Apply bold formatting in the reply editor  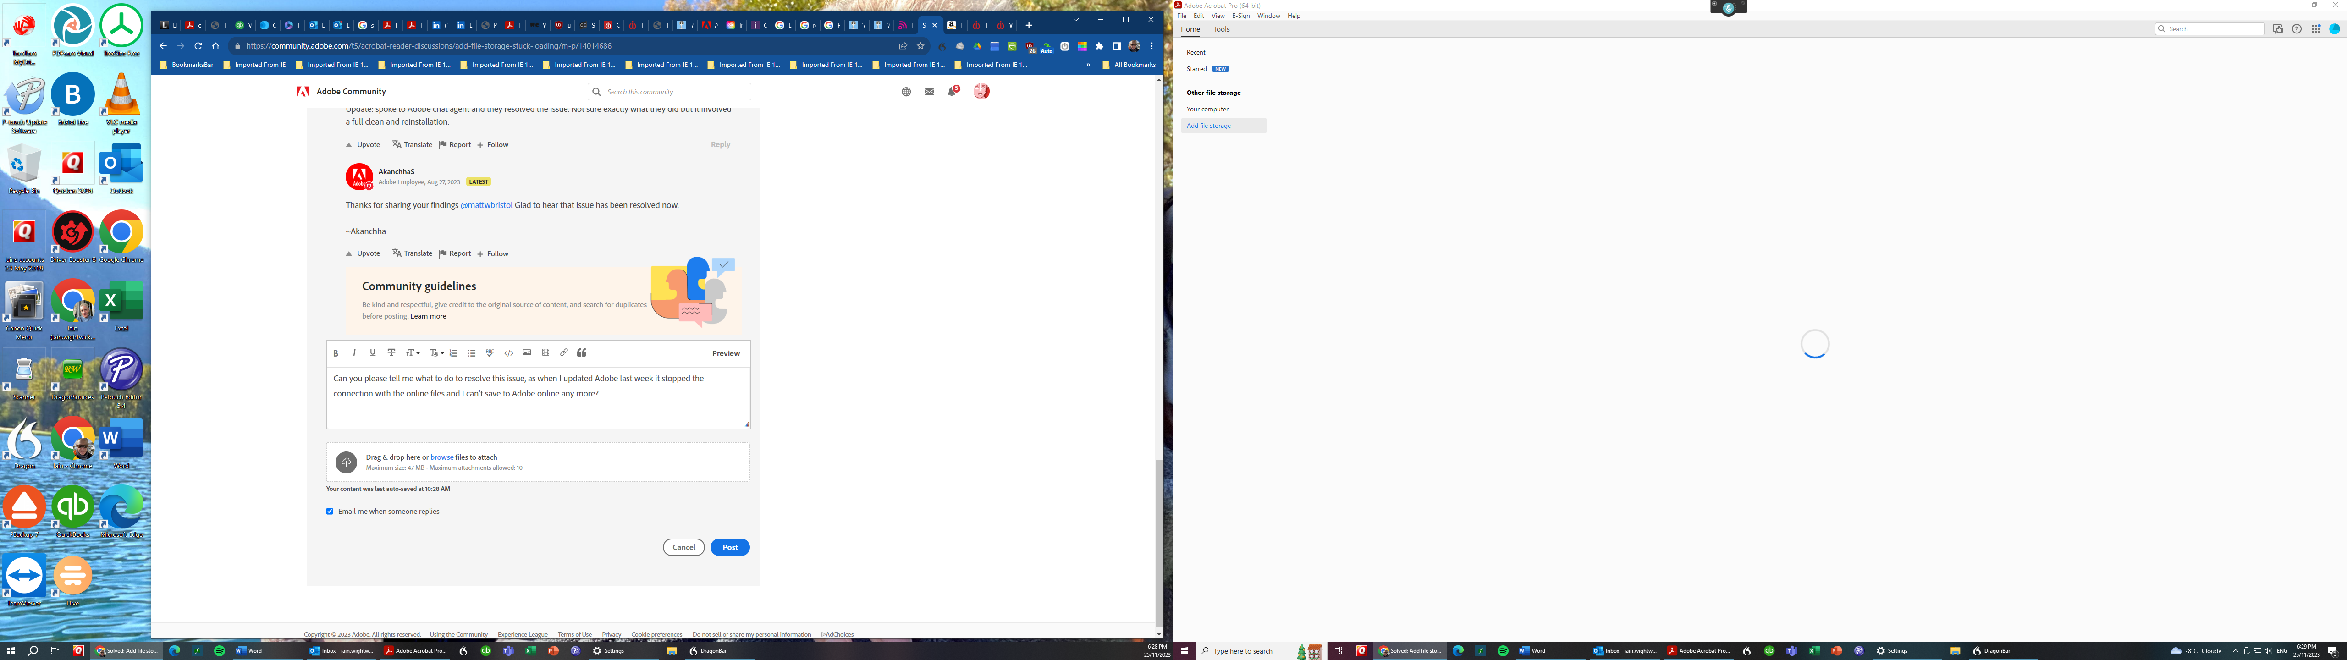point(335,353)
